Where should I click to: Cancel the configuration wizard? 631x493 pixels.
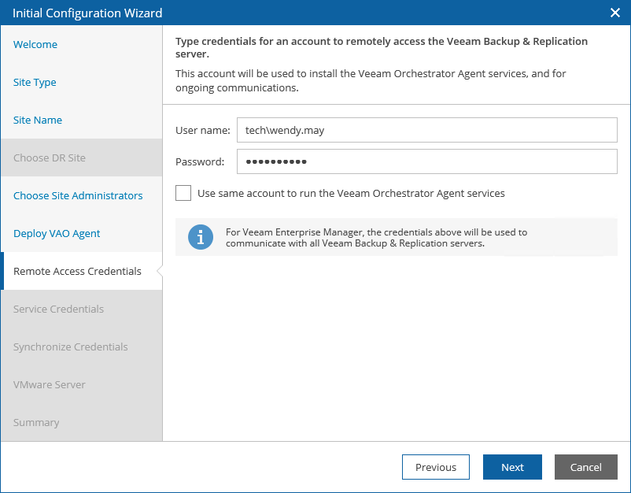[x=586, y=467]
